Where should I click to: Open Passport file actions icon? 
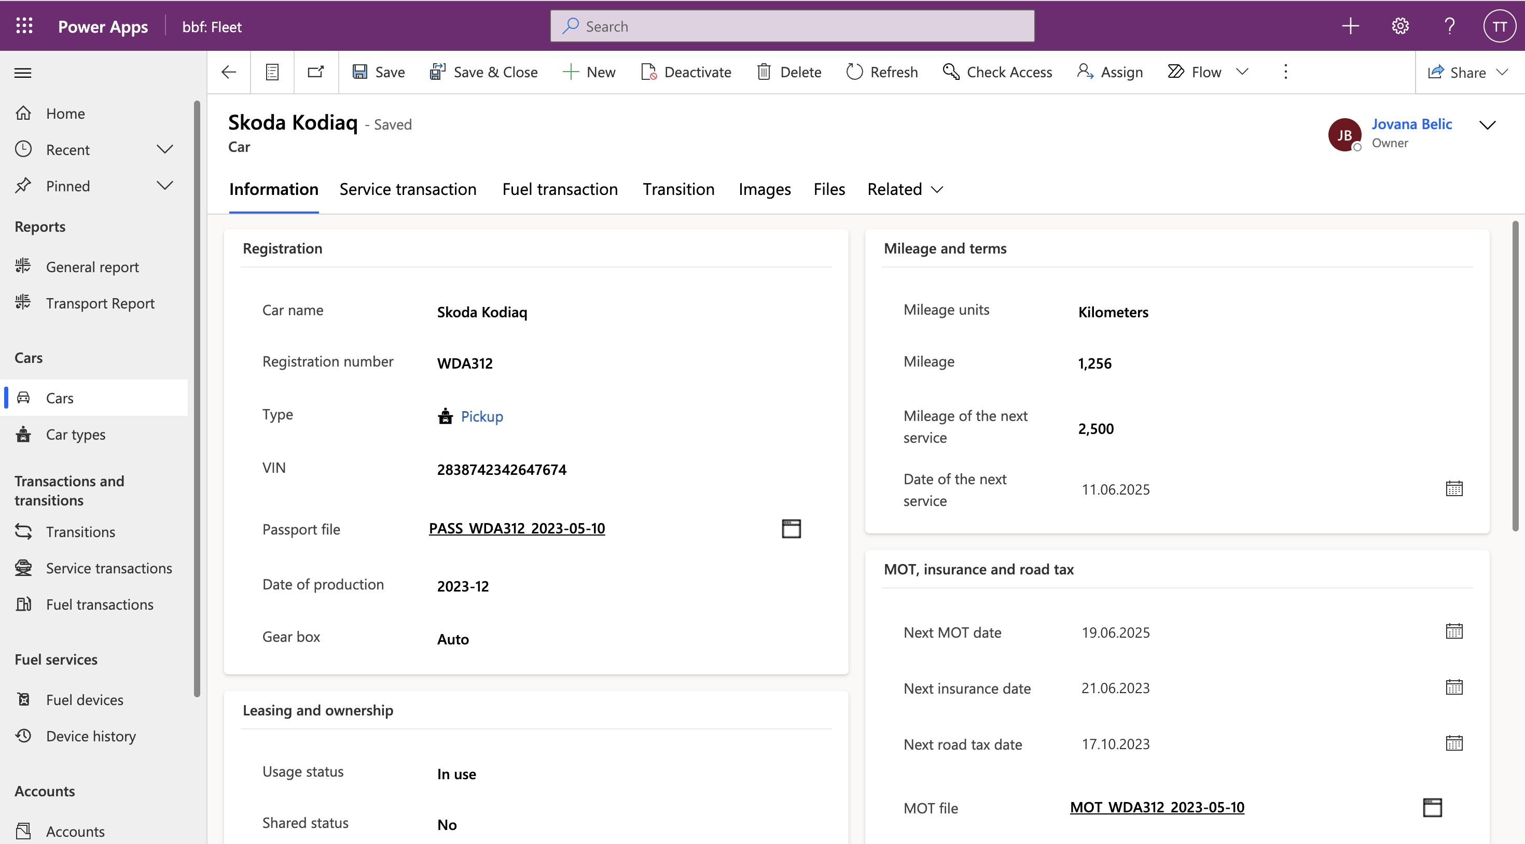[x=791, y=528]
